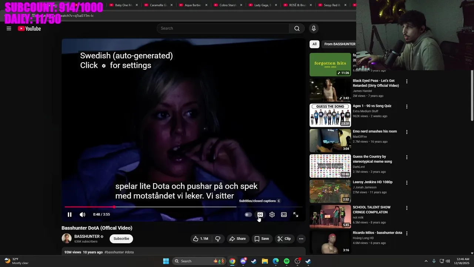Open options for SCHOOL TALENT SHOW video
Screen dimensions: 474x267
[407, 208]
